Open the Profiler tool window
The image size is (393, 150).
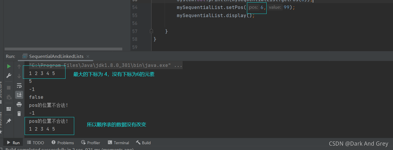91,143
